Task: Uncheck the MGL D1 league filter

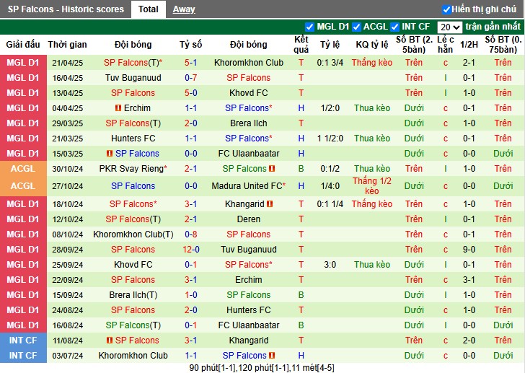Action: click(x=309, y=27)
